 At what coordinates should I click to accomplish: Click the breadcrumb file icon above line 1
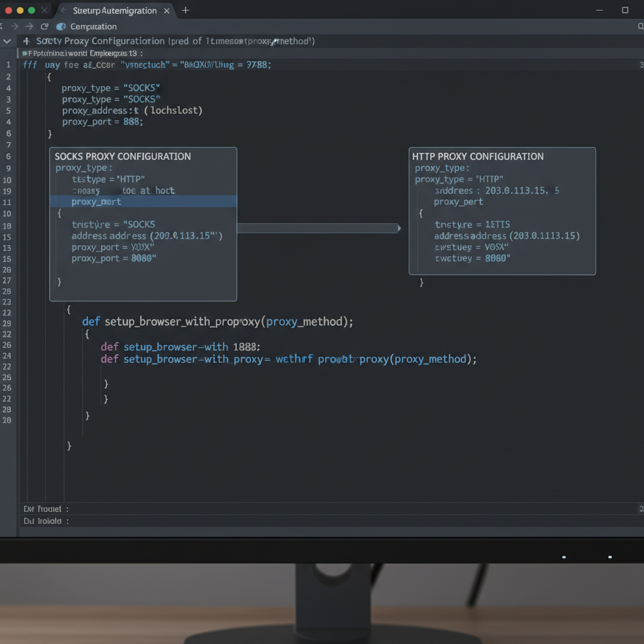(25, 53)
